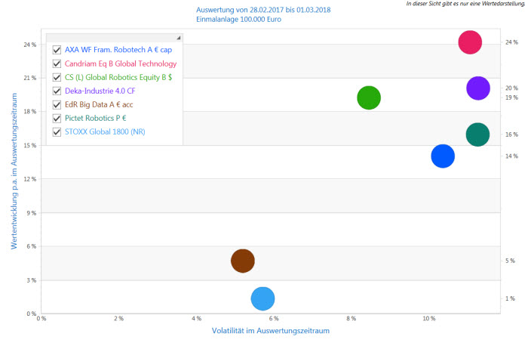Image resolution: width=528 pixels, height=340 pixels.
Task: Click the blue AXA Robotech bubble at 14 %
Action: tap(443, 156)
